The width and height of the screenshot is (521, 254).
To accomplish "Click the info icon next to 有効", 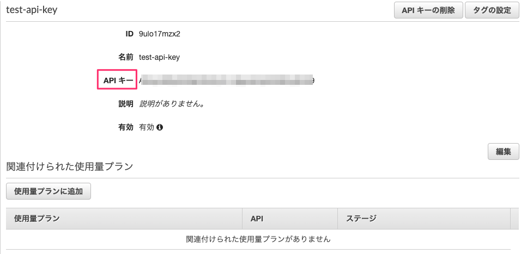I will (x=160, y=127).
